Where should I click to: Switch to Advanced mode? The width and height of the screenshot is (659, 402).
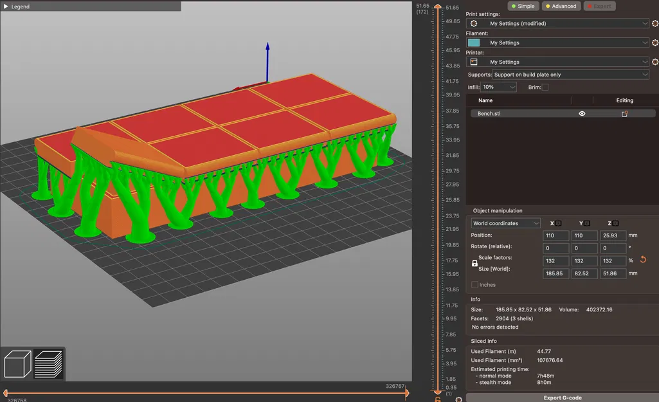point(560,6)
